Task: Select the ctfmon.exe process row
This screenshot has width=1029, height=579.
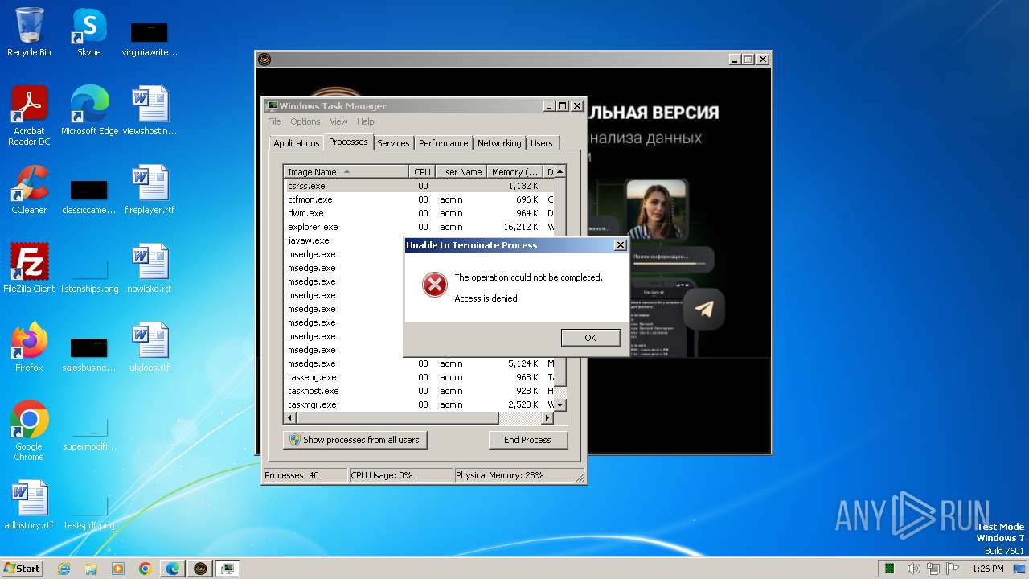Action: point(419,199)
